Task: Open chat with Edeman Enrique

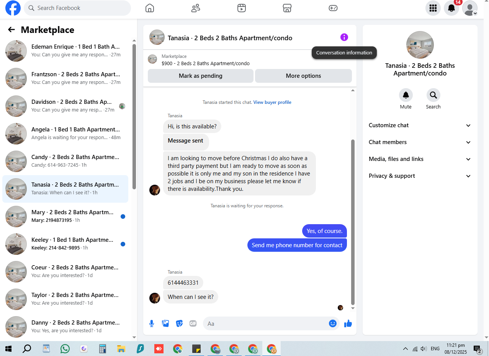Action: point(65,51)
